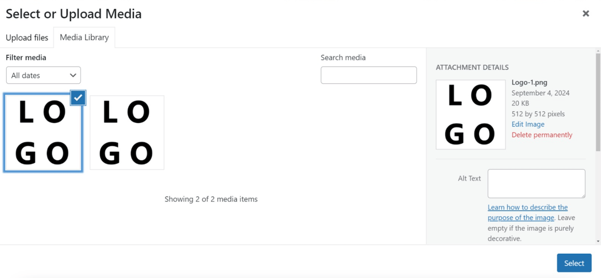Viewport: 601px width, 278px height.
Task: Click the Showing 2 of 2 media items text
Action: (211, 199)
